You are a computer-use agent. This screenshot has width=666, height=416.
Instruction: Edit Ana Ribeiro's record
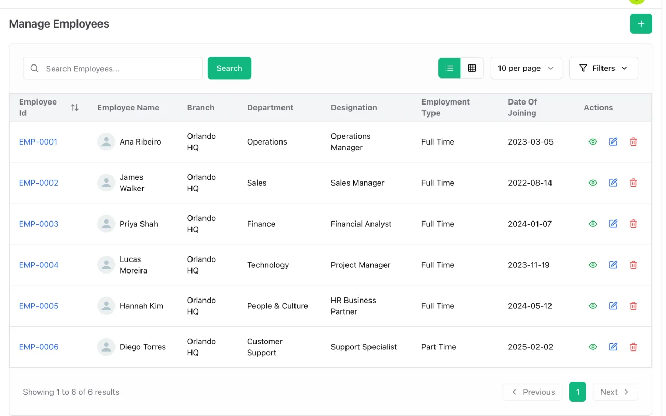(613, 141)
